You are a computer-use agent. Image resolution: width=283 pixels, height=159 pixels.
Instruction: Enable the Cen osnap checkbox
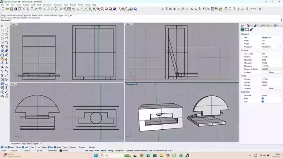(30, 147)
